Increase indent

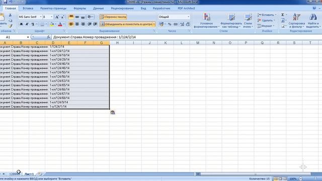(95, 24)
